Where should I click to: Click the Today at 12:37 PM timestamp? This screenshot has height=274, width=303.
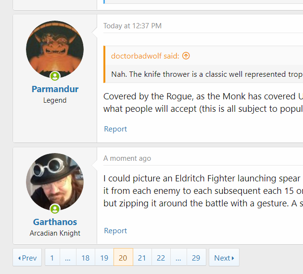(x=132, y=26)
